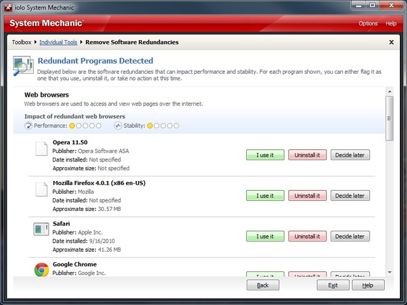Click the first yellow Stability rating dot
This screenshot has height=305, width=407.
tap(150, 126)
